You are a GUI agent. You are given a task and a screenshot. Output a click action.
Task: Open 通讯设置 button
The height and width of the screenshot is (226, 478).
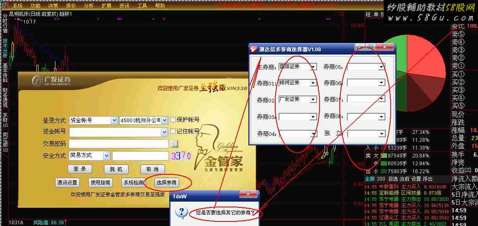tap(67, 183)
